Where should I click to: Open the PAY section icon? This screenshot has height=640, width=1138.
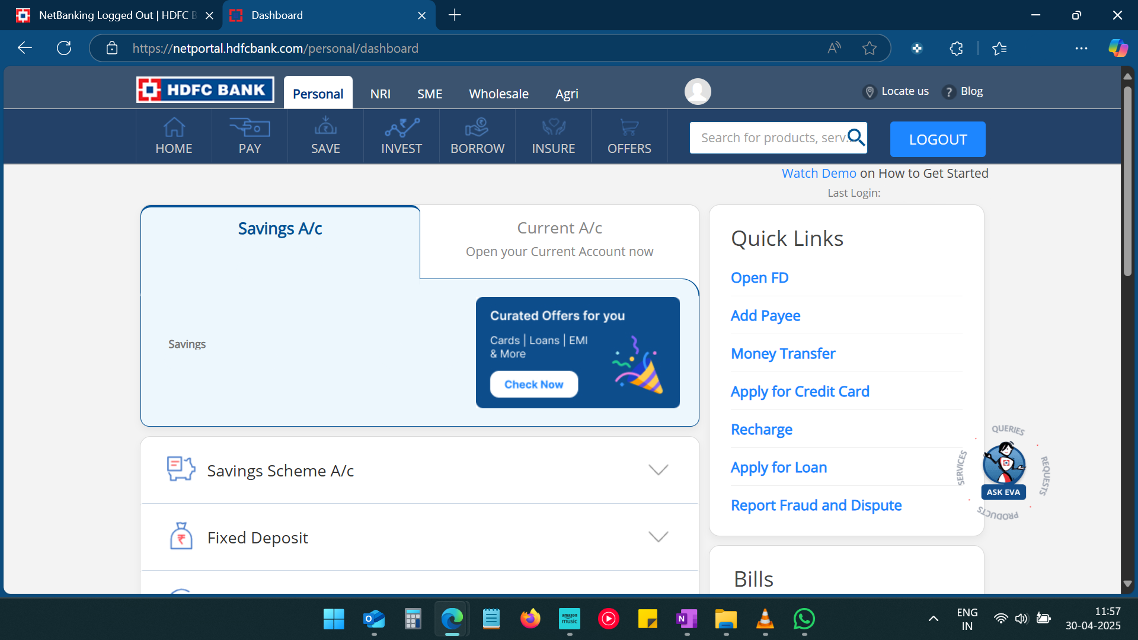tap(248, 127)
